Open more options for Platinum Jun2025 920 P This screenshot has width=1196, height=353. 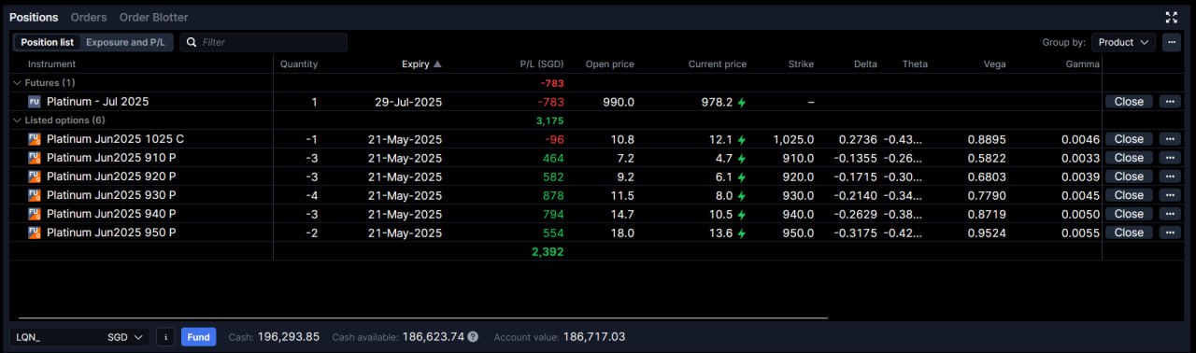1171,176
